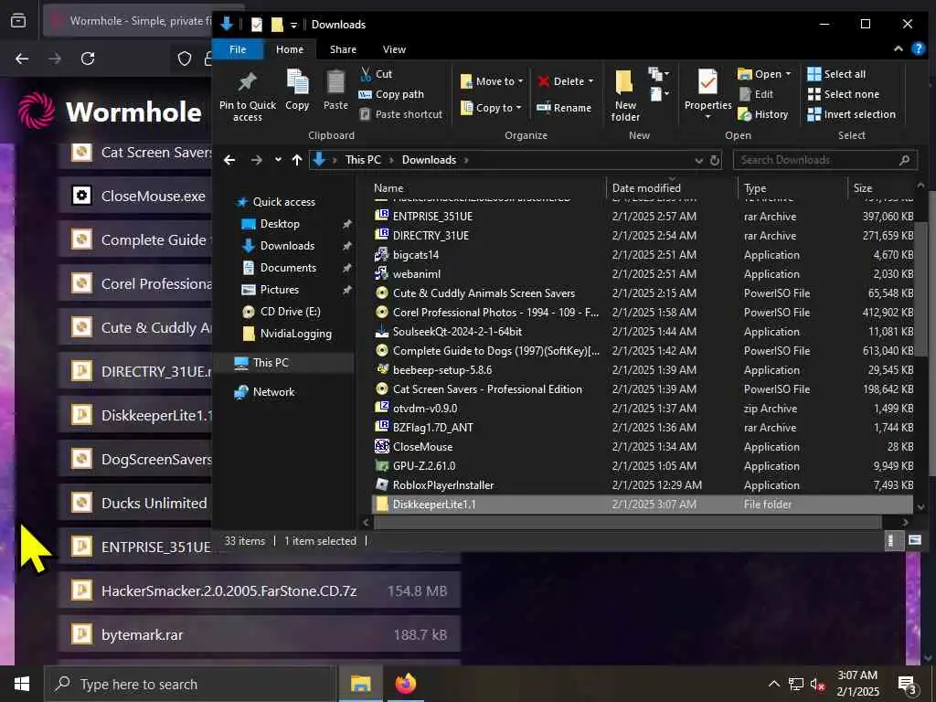The image size is (936, 702).
Task: Select SoulseekQt-2024-2-1-64bit file
Action: pyautogui.click(x=642, y=331)
